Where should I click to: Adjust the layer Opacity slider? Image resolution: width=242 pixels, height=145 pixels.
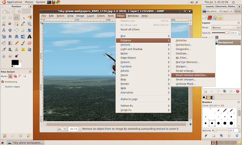(220, 33)
